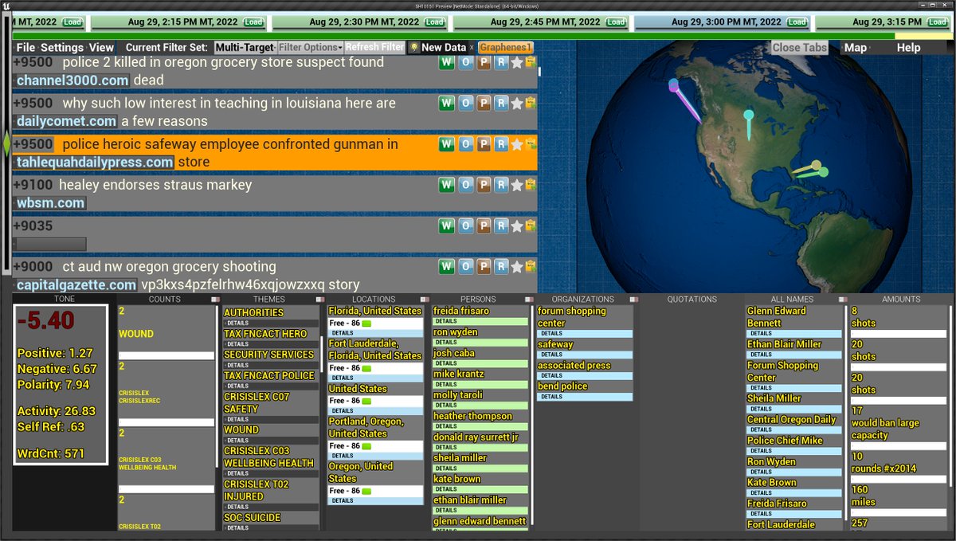The height and width of the screenshot is (541, 956).
Task: Close the New Data tab with x
Action: pos(471,48)
